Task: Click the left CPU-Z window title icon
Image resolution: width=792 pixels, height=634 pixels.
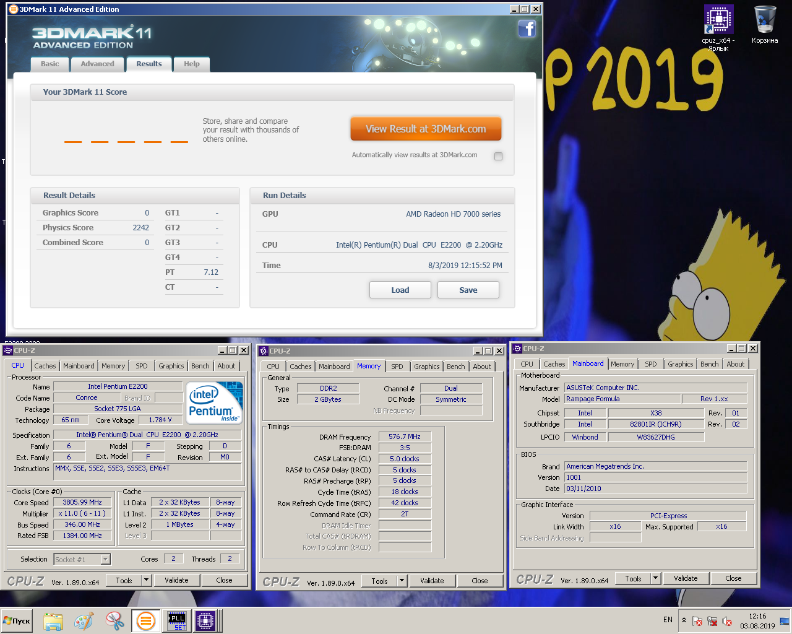Action: point(8,350)
